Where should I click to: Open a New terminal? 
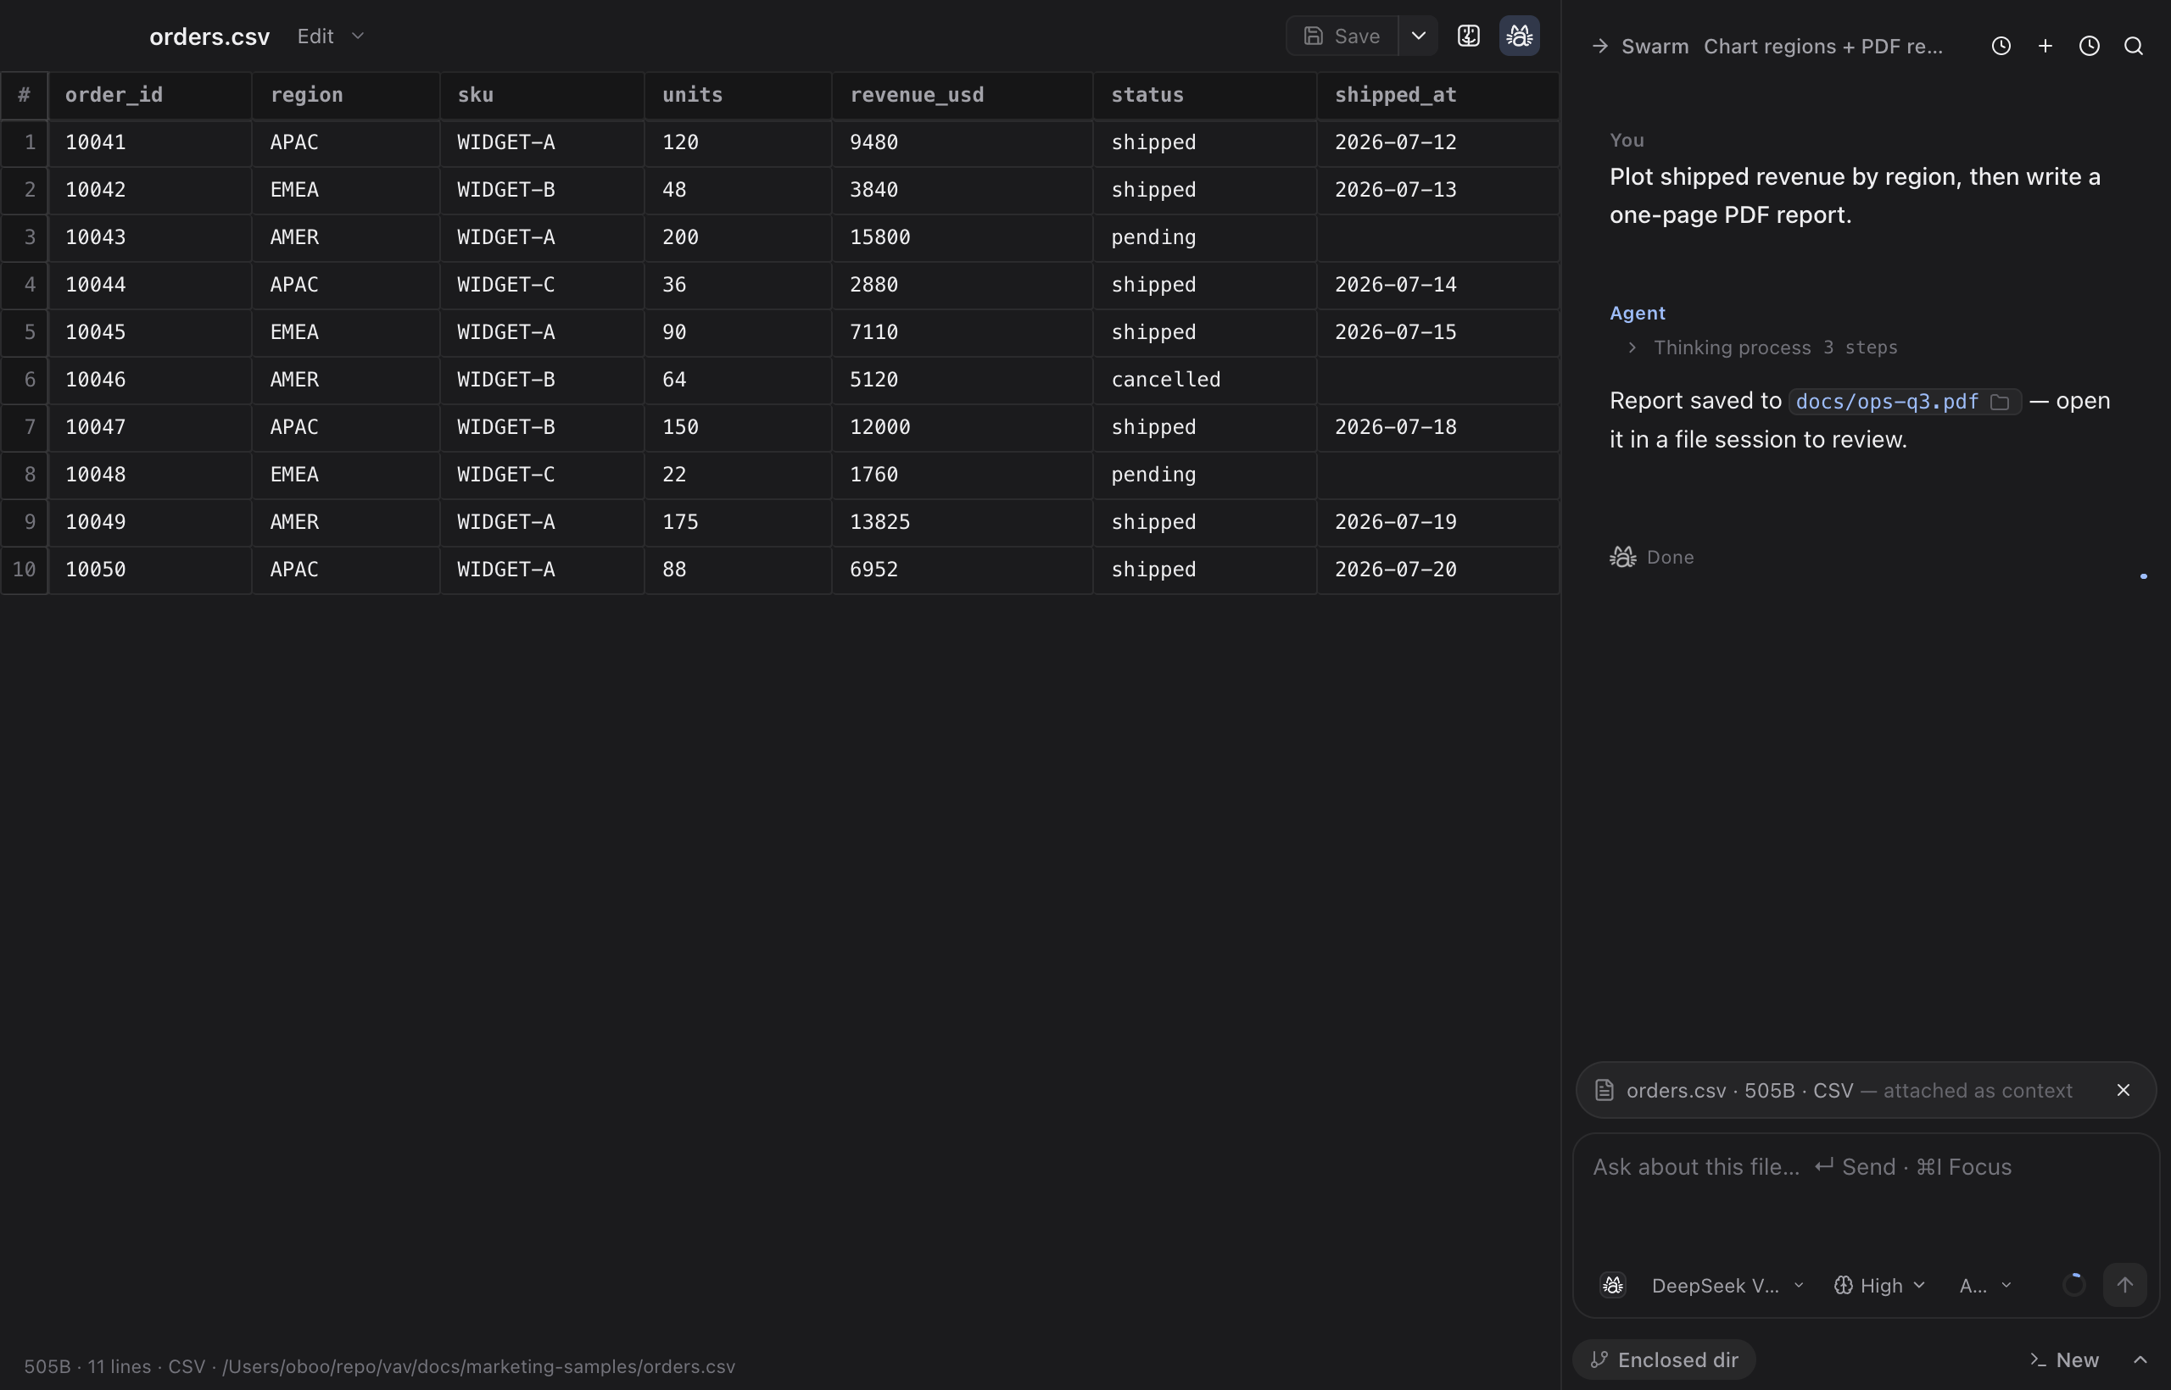click(x=2064, y=1359)
